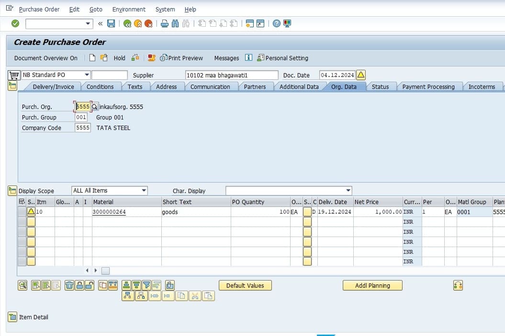505x336 pixels.
Task: Click the Company Code field
Action: tap(83, 128)
